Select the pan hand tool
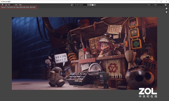 (166, 12)
